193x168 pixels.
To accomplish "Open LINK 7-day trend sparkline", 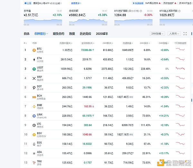I will 180,115.
